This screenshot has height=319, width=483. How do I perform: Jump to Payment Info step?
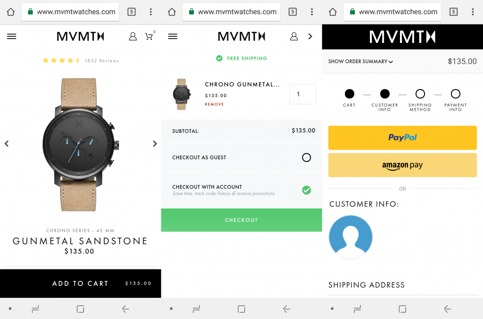(x=456, y=94)
